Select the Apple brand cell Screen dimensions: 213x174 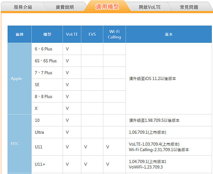click(x=20, y=78)
